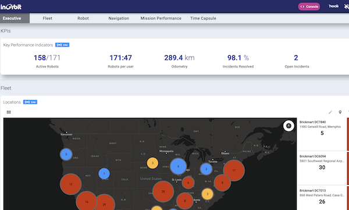Click the Minneapolis city label on map
The height and width of the screenshot is (210, 349).
click(x=166, y=151)
